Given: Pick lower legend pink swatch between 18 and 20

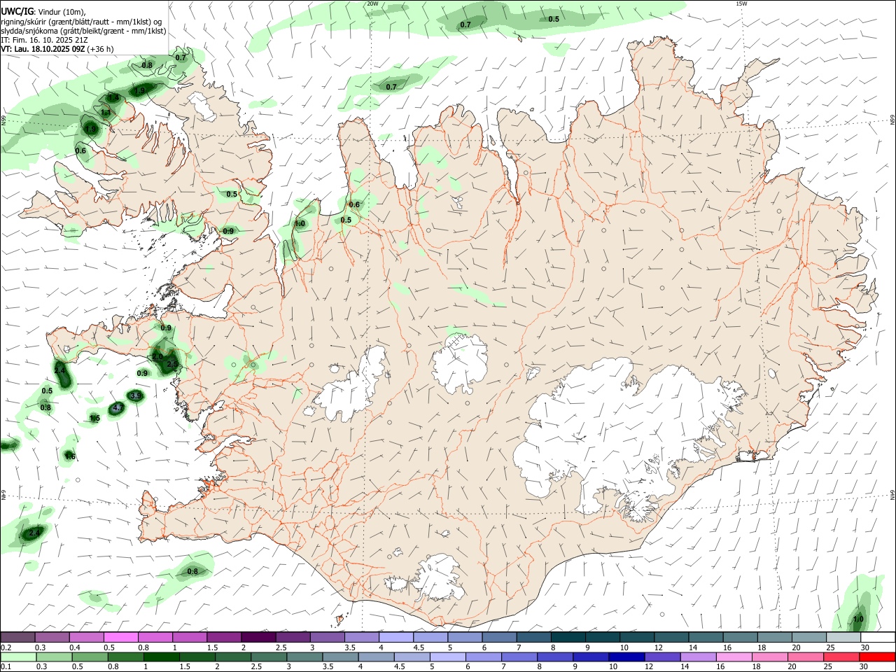Looking at the screenshot, I should (x=770, y=657).
